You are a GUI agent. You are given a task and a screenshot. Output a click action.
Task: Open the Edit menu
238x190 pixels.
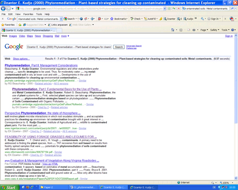[11, 14]
